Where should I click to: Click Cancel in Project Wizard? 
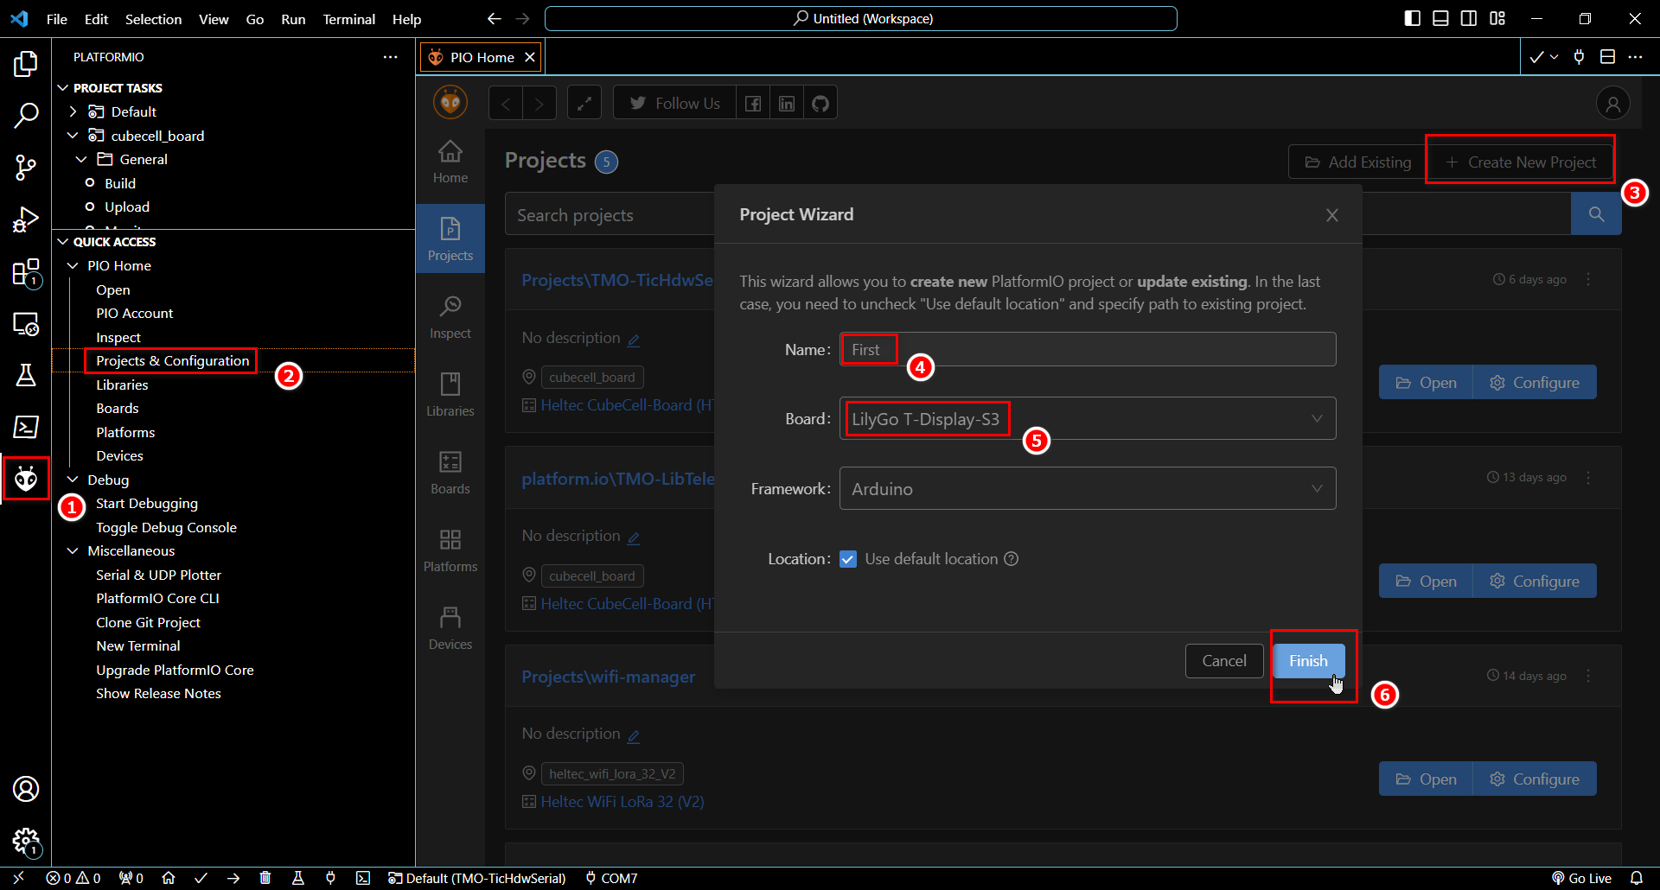pyautogui.click(x=1224, y=661)
